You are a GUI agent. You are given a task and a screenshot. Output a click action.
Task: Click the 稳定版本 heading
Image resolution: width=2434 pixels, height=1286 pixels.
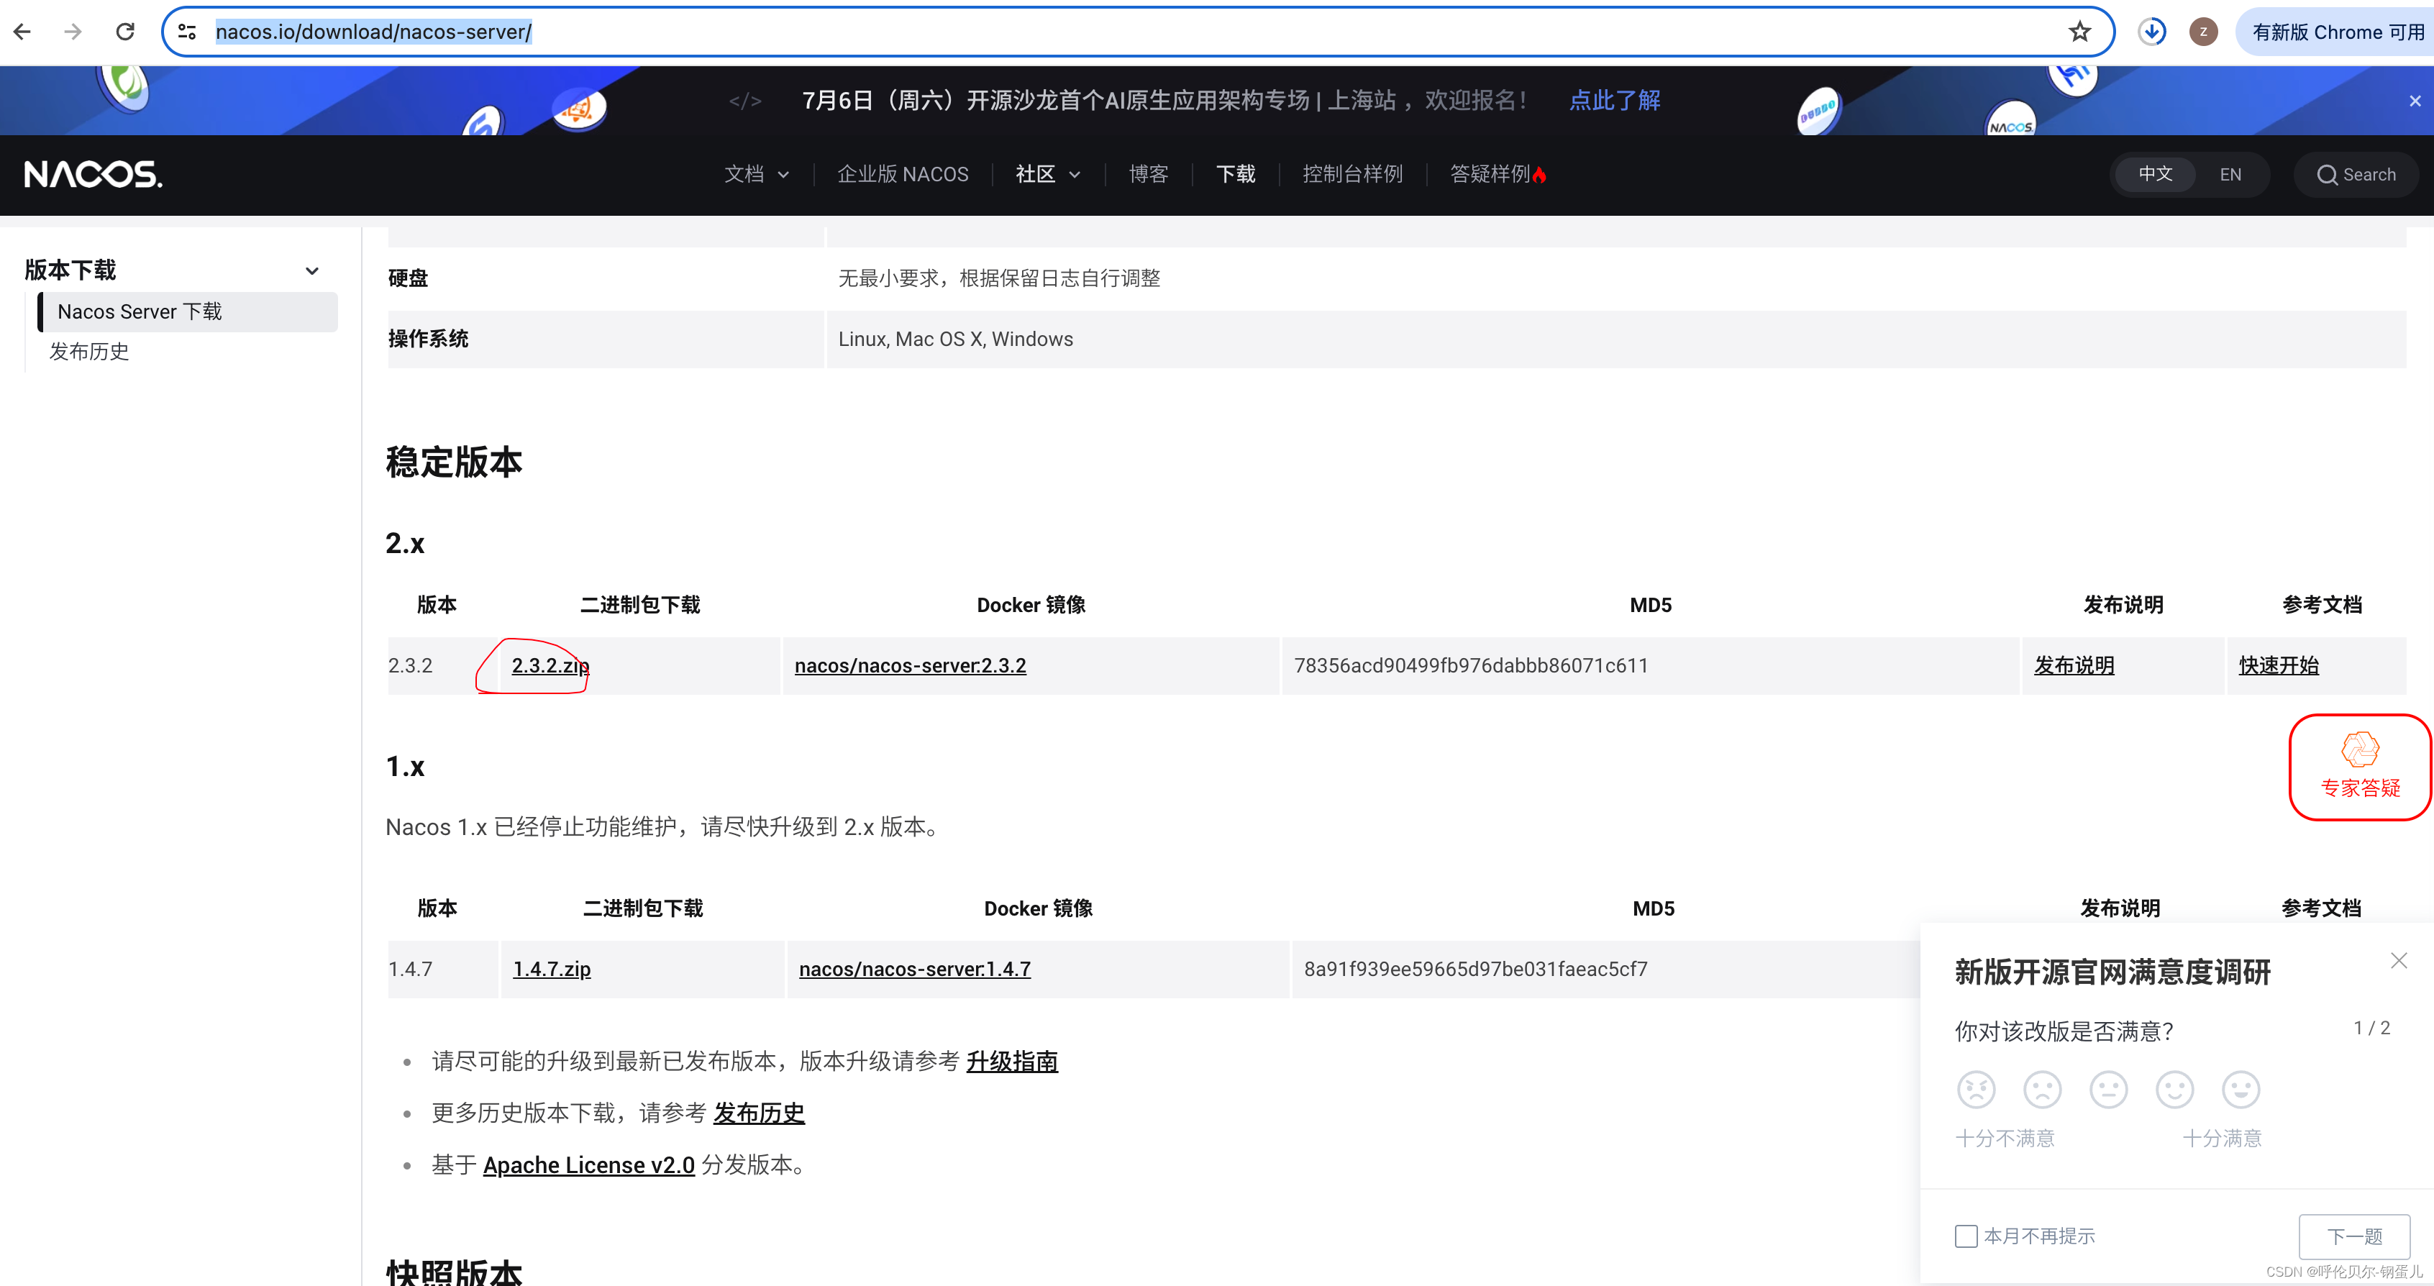coord(454,462)
